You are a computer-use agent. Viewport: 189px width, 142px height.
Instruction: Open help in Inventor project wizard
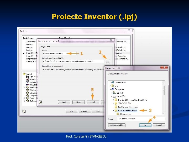[x=41, y=102]
